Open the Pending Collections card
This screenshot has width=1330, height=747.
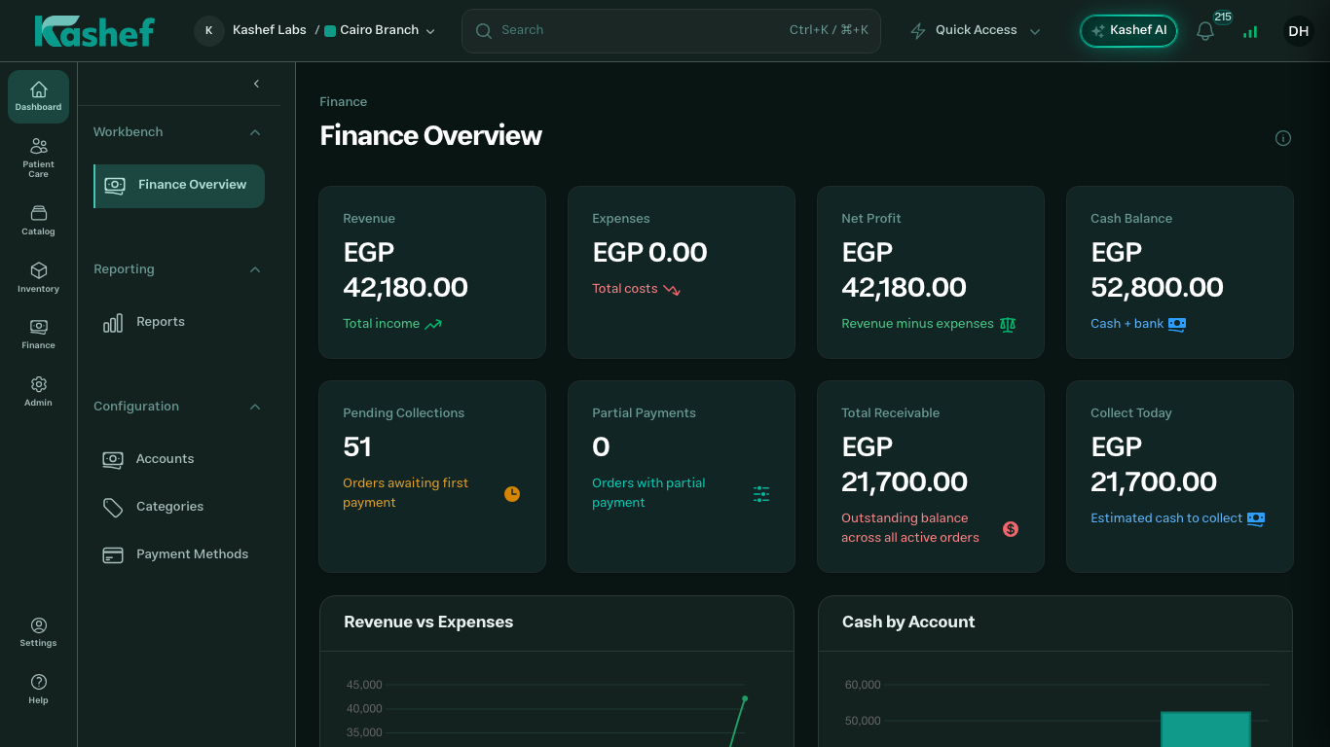coord(432,477)
